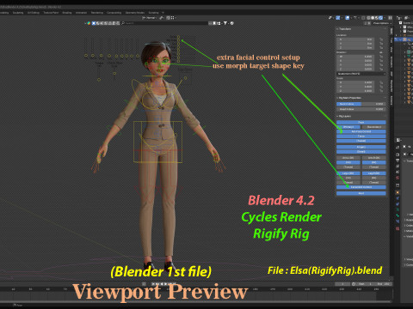
Task: Click the upper editor Search field
Action: tap(164, 23)
